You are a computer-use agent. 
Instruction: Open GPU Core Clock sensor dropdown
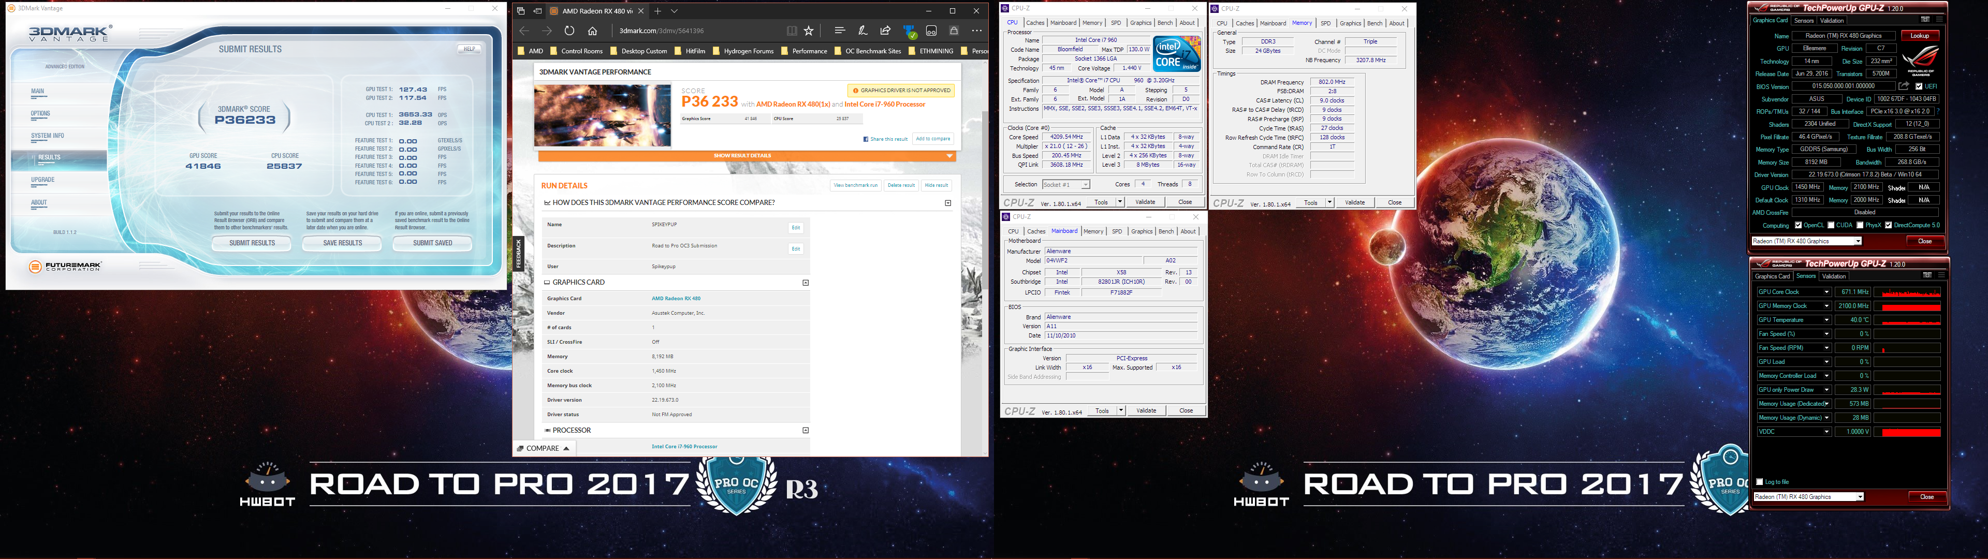1826,292
